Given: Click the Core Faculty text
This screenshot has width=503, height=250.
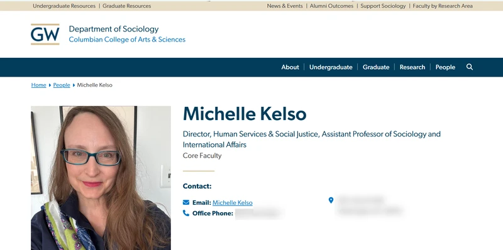Looking at the screenshot, I should [x=202, y=156].
